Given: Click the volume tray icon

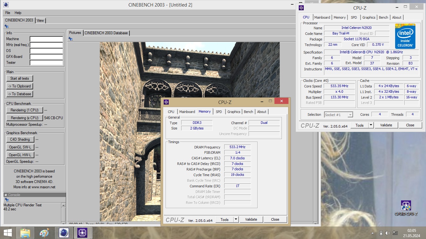Looking at the screenshot, I should (388, 233).
